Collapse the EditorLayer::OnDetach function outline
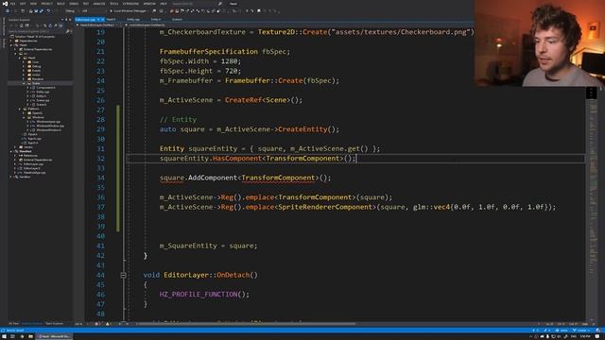The height and width of the screenshot is (340, 605). 124,275
